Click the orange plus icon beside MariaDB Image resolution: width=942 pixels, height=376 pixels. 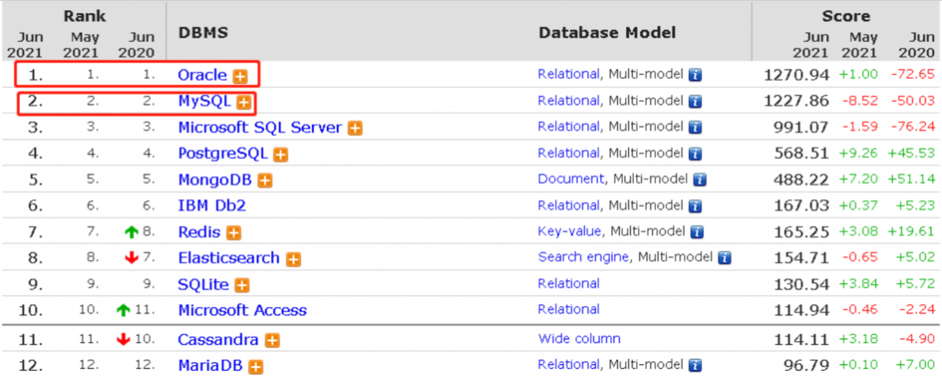(x=256, y=367)
